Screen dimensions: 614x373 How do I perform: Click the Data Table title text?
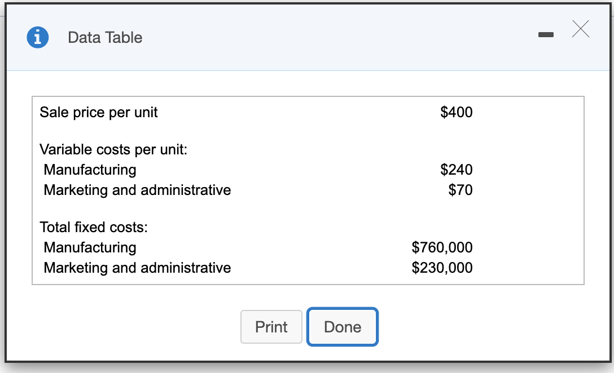[105, 38]
